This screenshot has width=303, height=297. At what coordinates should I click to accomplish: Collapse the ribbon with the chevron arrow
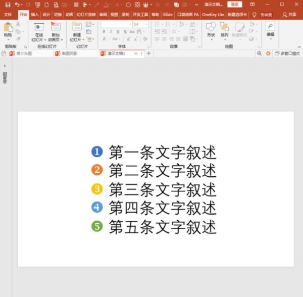299,47
